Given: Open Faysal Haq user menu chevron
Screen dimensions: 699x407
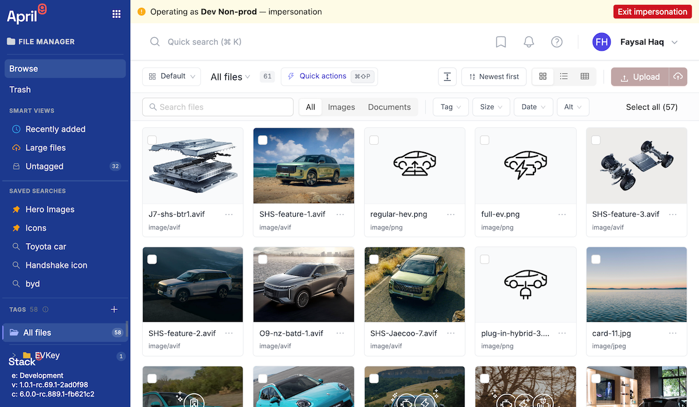Looking at the screenshot, I should [675, 42].
